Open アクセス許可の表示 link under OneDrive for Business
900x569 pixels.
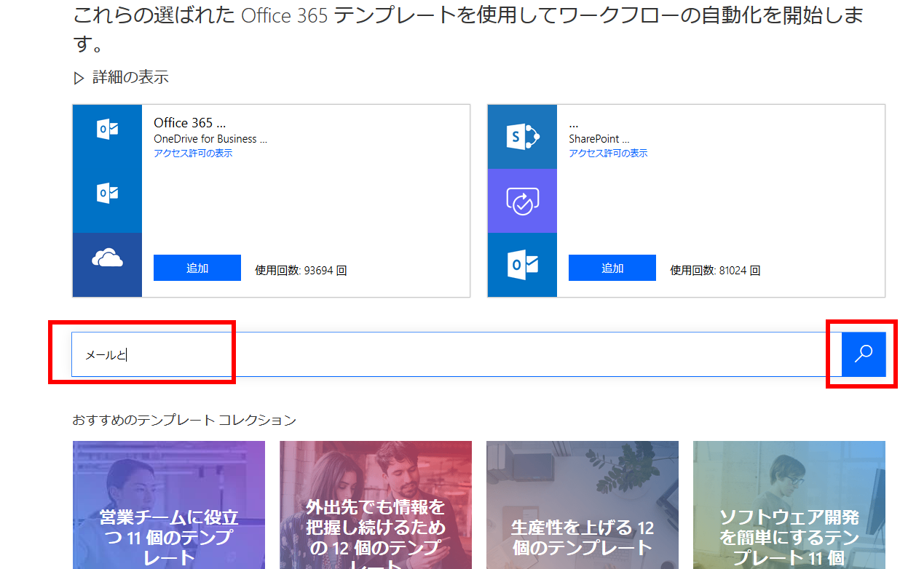tap(193, 154)
